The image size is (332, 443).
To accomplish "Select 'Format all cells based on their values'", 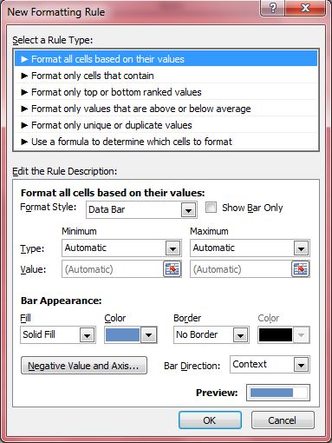I will (x=166, y=59).
